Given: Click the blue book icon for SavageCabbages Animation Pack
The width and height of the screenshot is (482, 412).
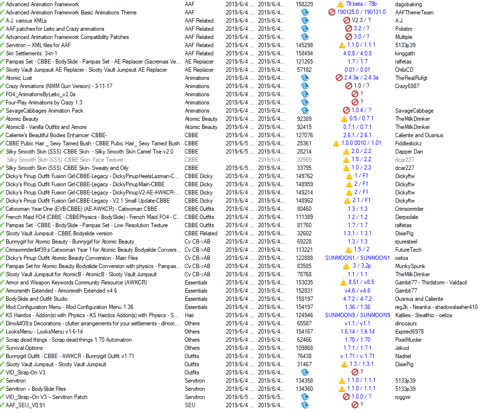Looking at the screenshot, I should [x=304, y=111].
